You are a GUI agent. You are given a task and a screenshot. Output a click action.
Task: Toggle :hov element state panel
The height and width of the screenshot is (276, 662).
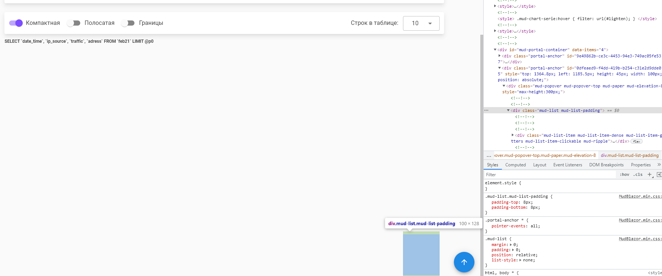(x=624, y=175)
